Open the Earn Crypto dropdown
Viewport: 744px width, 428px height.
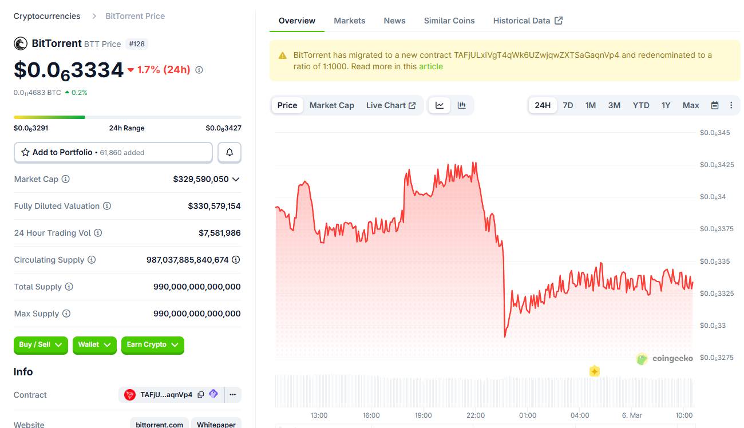click(x=152, y=345)
